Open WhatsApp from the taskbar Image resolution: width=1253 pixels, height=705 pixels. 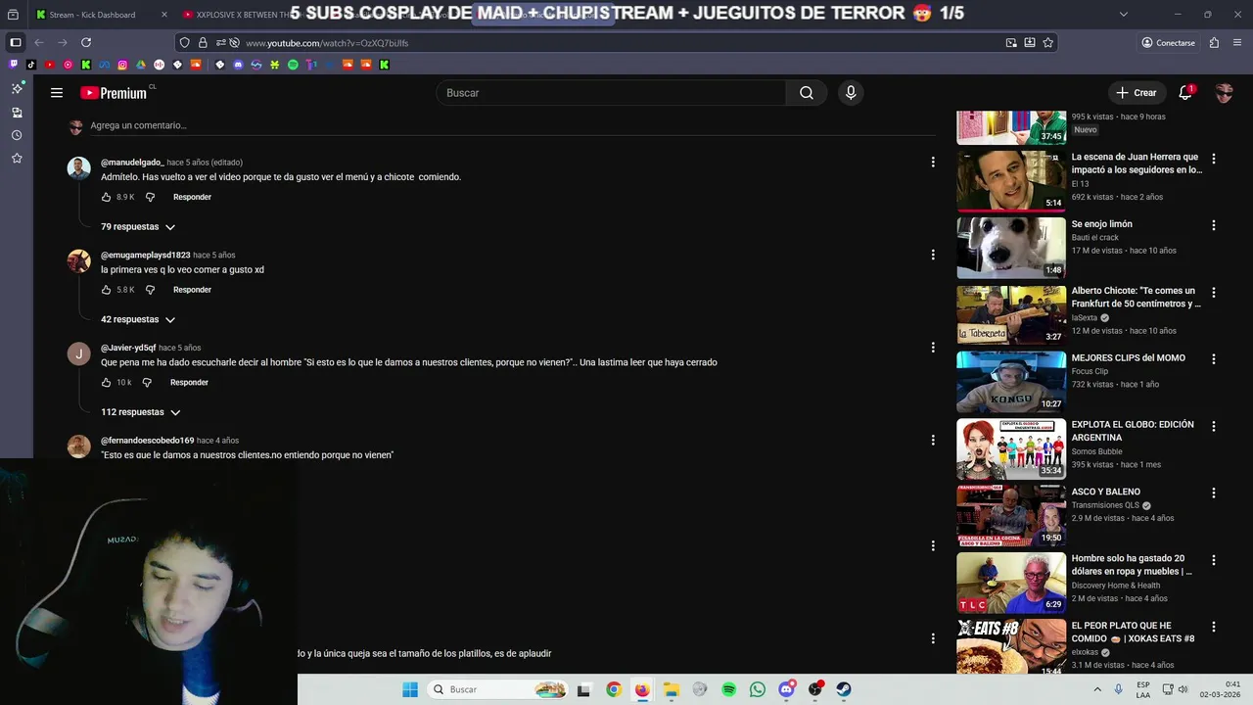[758, 689]
